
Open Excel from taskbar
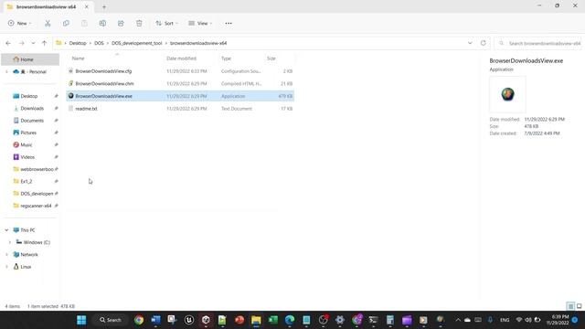point(273,320)
